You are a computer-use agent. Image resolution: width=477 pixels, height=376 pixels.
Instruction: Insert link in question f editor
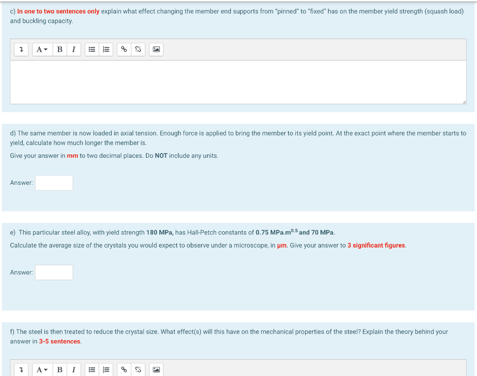point(124,369)
